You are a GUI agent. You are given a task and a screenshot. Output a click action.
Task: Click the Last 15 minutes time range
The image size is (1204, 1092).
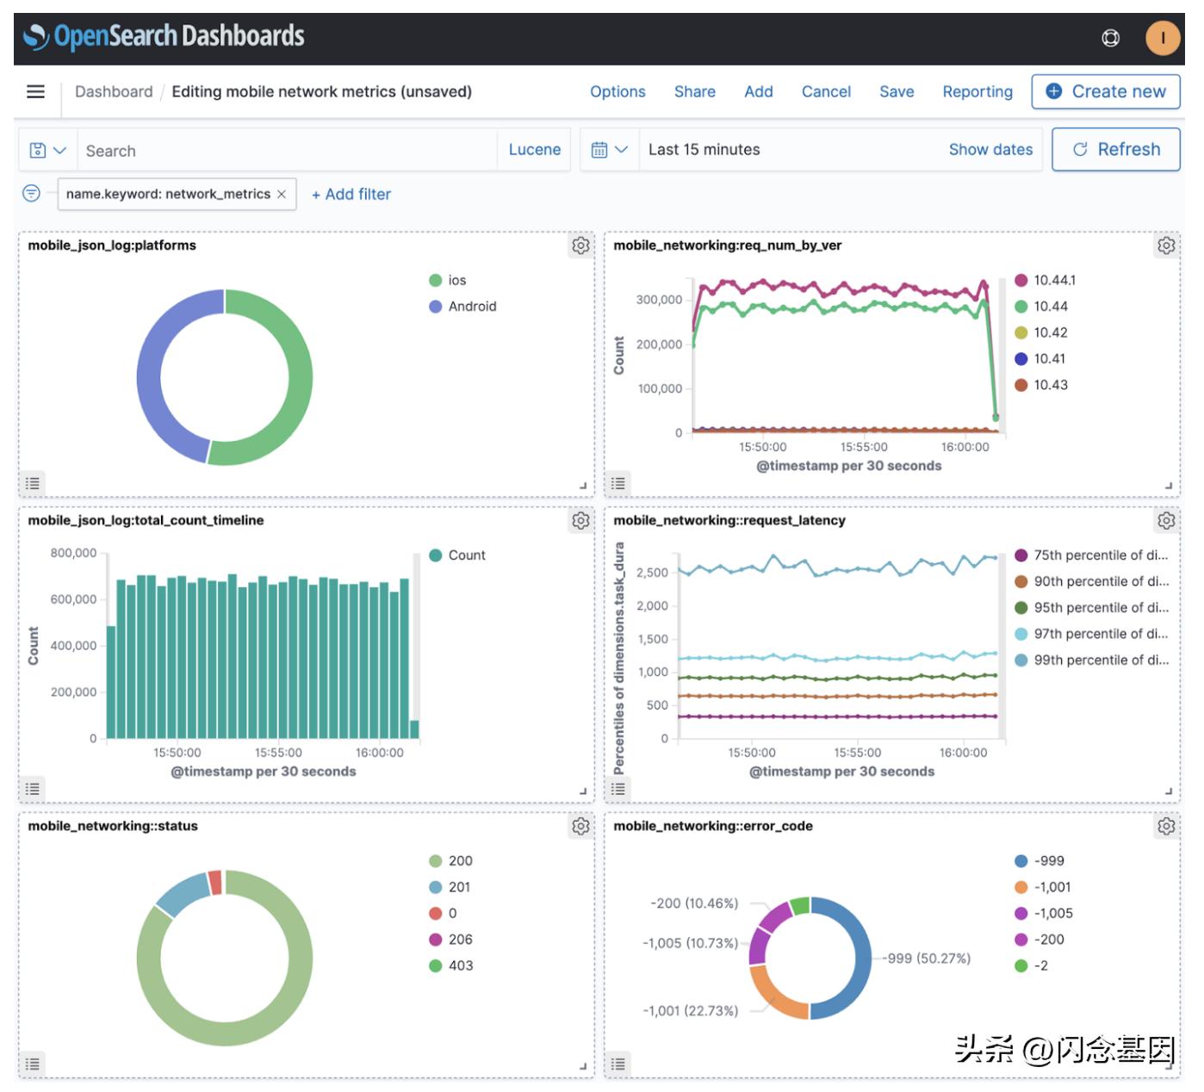[x=704, y=150]
